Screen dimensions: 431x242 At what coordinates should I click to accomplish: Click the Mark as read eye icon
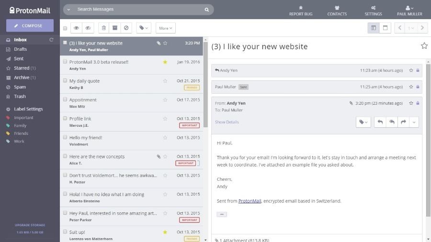[76, 28]
